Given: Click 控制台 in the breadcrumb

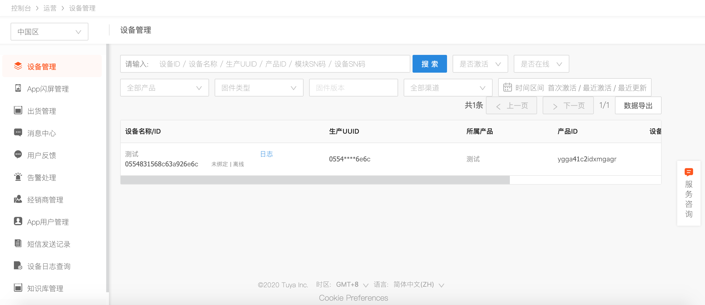Looking at the screenshot, I should (x=21, y=8).
